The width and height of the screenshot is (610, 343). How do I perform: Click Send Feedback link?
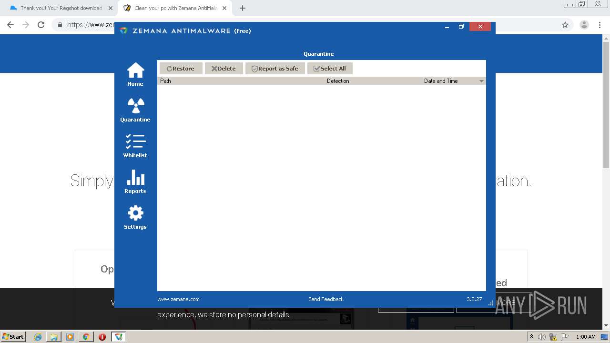click(326, 299)
